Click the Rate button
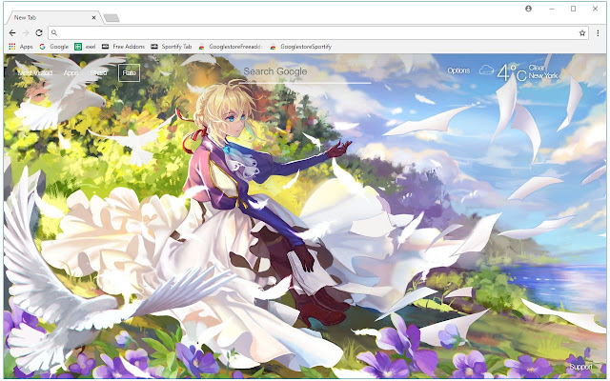The image size is (610, 381). 130,72
